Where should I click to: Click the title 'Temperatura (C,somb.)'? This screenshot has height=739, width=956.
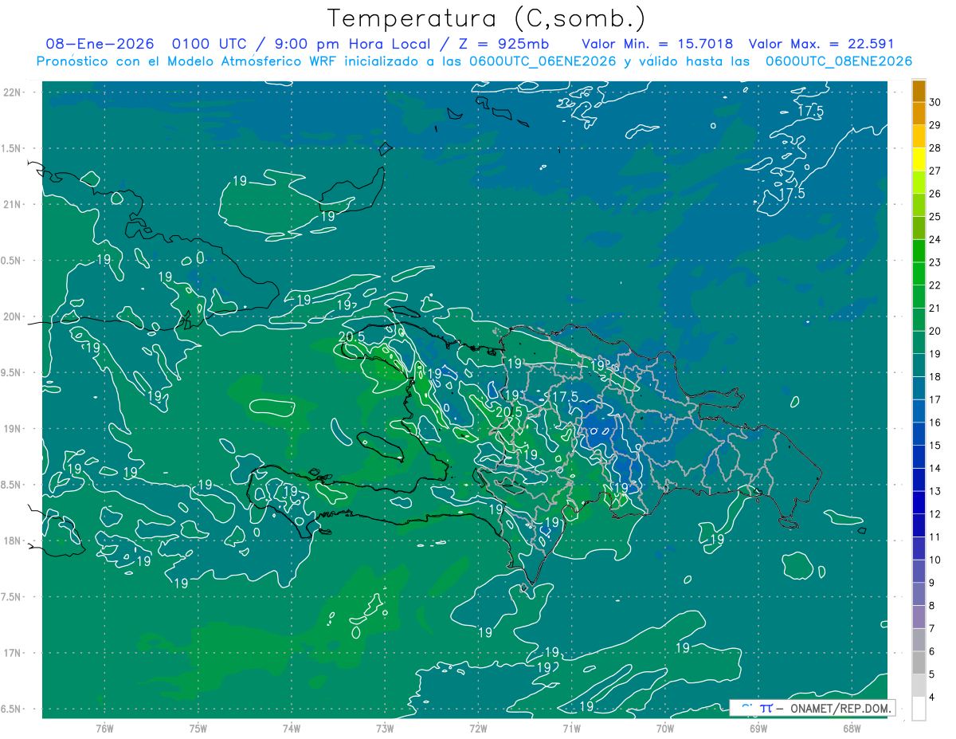(486, 19)
